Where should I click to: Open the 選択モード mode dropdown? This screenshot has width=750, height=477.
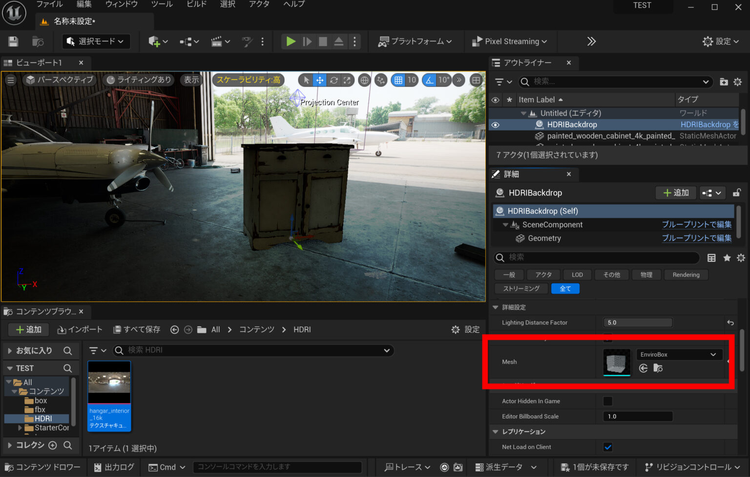point(96,42)
